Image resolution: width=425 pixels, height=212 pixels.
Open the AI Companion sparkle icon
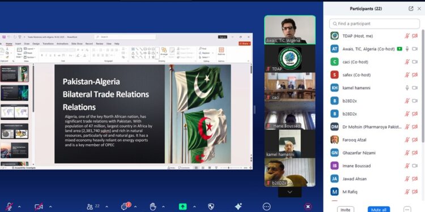(x=238, y=207)
